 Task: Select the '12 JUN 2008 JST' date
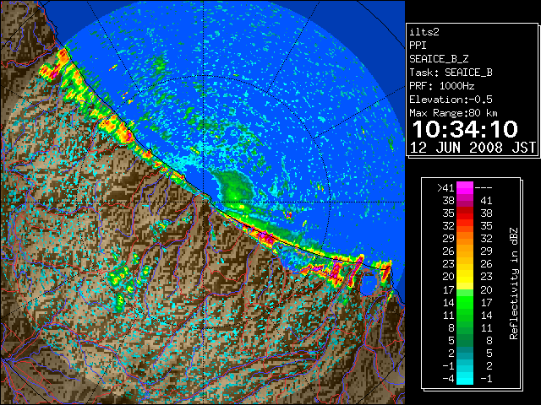click(473, 148)
